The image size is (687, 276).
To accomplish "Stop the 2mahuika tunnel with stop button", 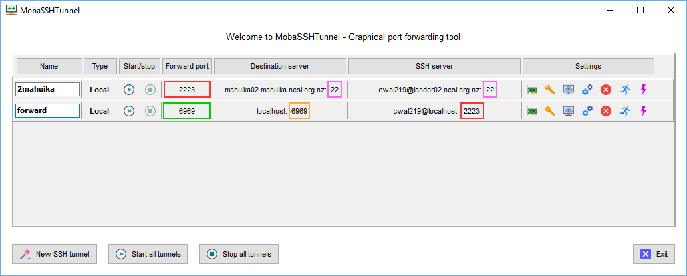I will point(150,90).
